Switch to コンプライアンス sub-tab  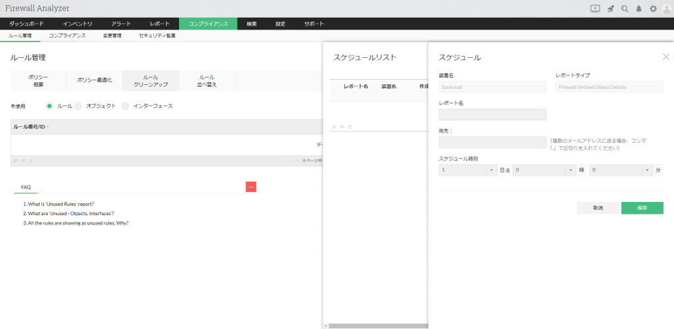click(68, 36)
